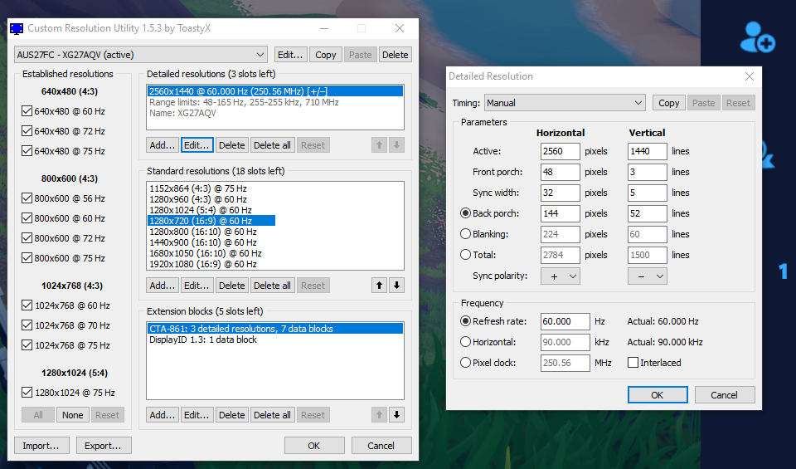Select 1680x1050 (16:10) @ 60 Hz entry
This screenshot has height=469, width=796.
(206, 253)
